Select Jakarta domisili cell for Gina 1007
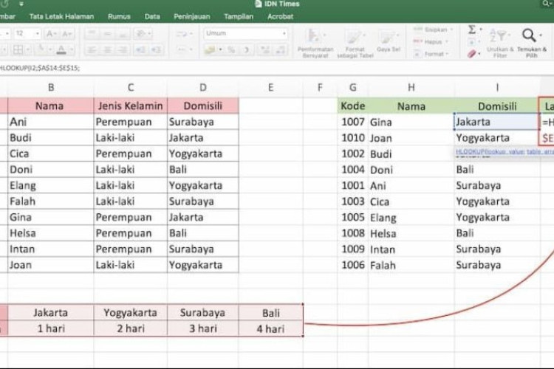This screenshot has height=369, width=554. click(497, 122)
